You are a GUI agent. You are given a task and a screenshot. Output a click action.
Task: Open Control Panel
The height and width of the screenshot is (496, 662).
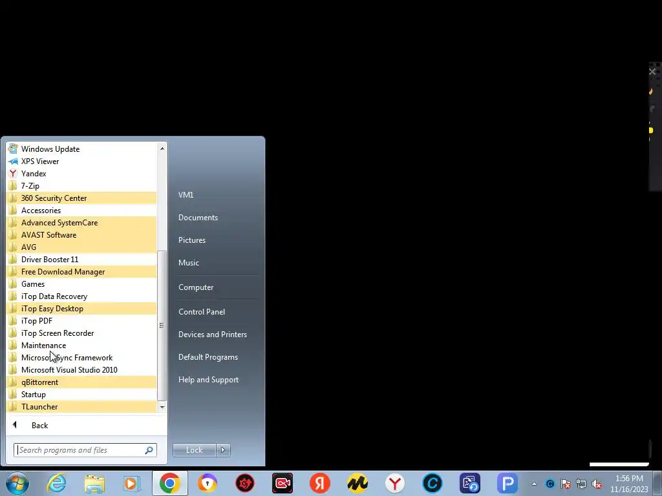coord(202,312)
